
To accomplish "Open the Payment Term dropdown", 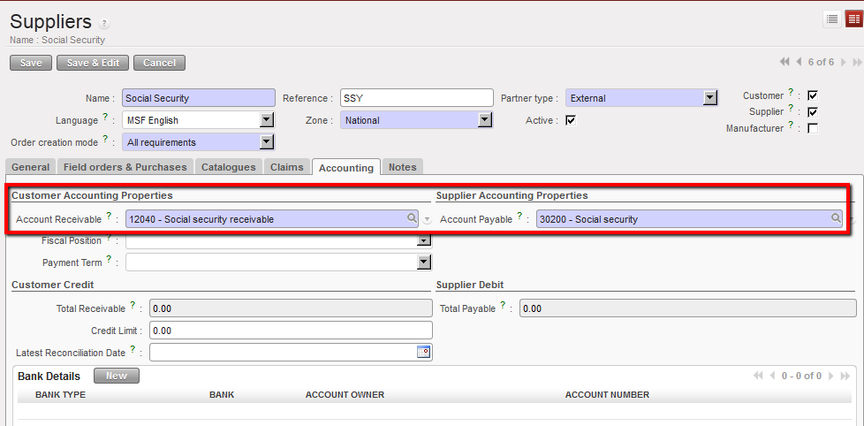I will click(424, 262).
